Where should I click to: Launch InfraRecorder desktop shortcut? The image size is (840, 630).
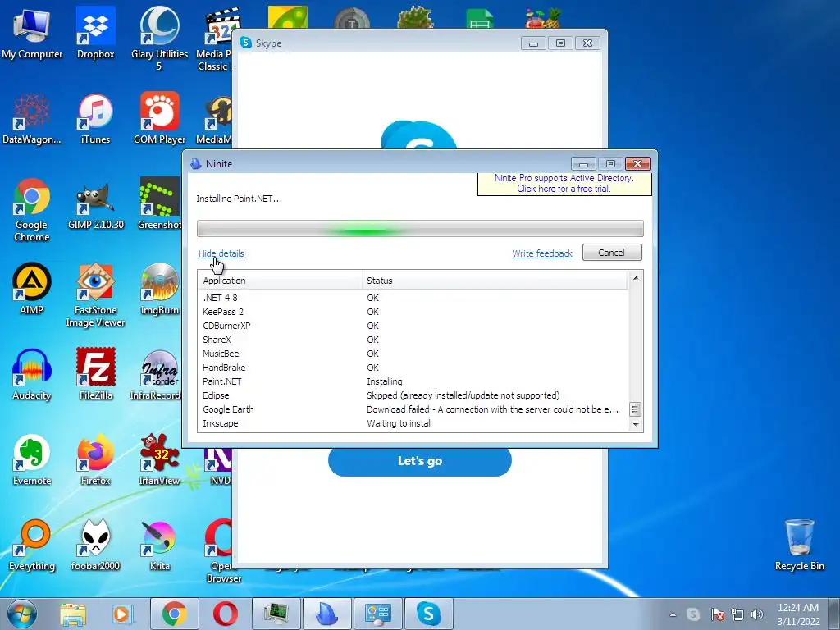155,375
